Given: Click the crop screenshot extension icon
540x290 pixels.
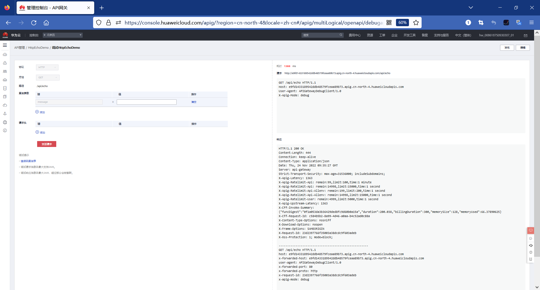Looking at the screenshot, I should click(481, 23).
